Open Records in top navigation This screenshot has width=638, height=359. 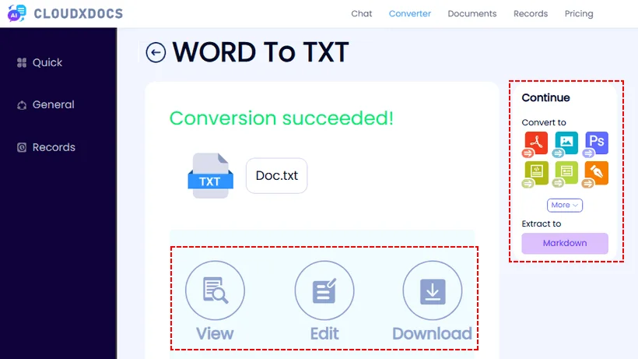pos(531,14)
